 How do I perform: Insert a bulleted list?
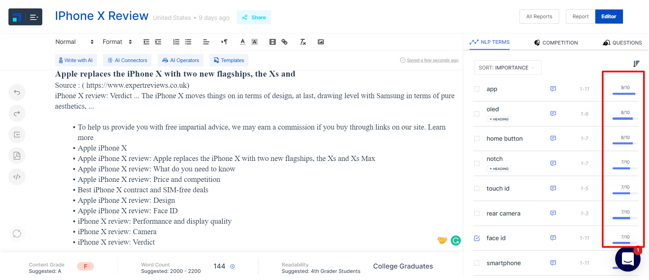tap(188, 42)
